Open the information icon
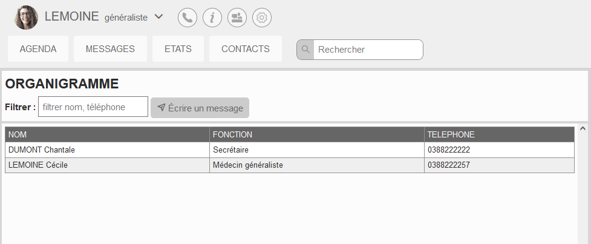The height and width of the screenshot is (244, 591). click(x=212, y=18)
